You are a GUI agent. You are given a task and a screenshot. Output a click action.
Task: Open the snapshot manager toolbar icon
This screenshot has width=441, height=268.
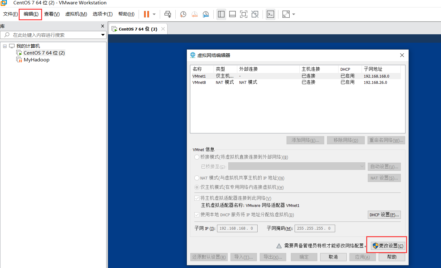pyautogui.click(x=206, y=14)
